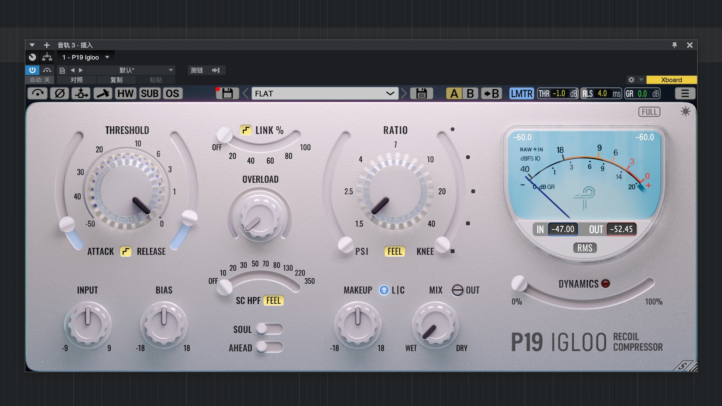Select the next host preset arrow
This screenshot has width=722, height=406.
(81, 70)
